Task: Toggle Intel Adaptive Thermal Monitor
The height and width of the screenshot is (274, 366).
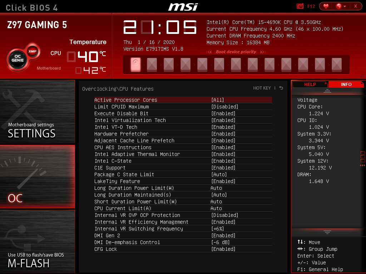Action: (183, 154)
